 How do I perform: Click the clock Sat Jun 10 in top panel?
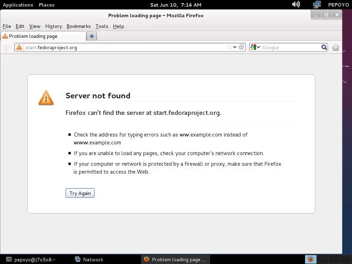coord(176,5)
